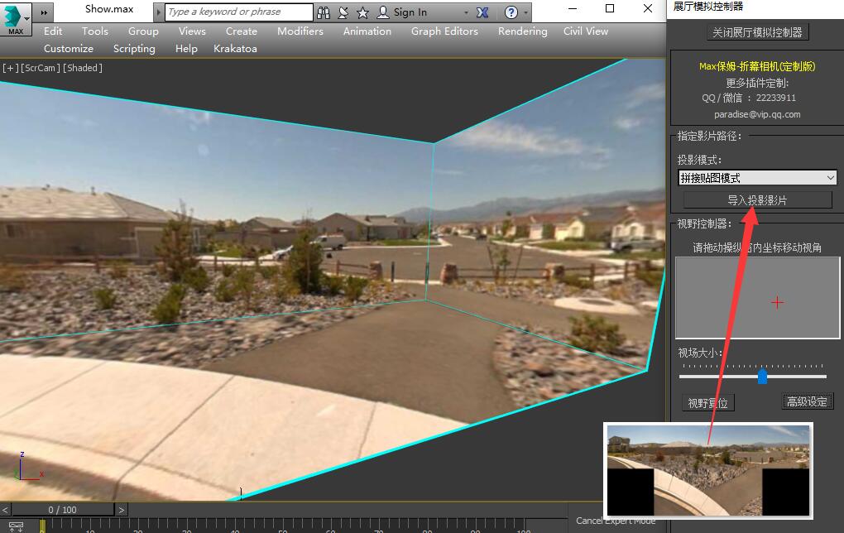The image size is (844, 533).
Task: Click the Favorites star icon
Action: click(362, 12)
